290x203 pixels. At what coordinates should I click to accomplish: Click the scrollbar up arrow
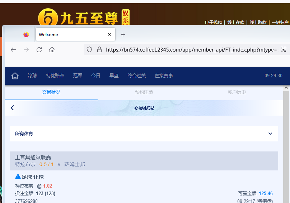286,88
